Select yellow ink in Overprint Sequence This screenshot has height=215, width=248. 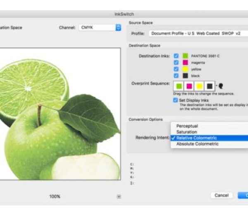coord(200,86)
